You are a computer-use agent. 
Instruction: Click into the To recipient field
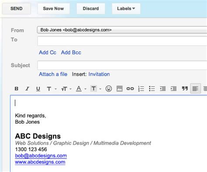click(x=122, y=41)
